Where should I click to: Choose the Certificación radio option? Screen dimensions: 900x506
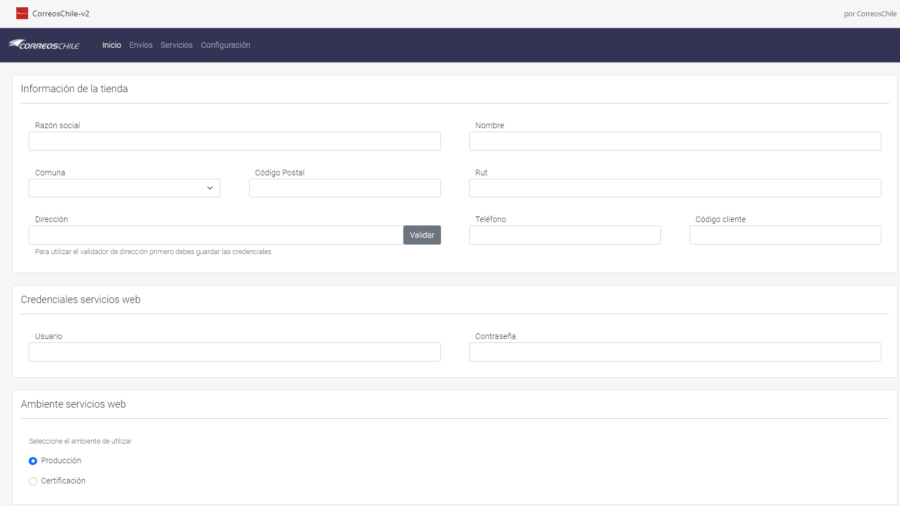[33, 481]
